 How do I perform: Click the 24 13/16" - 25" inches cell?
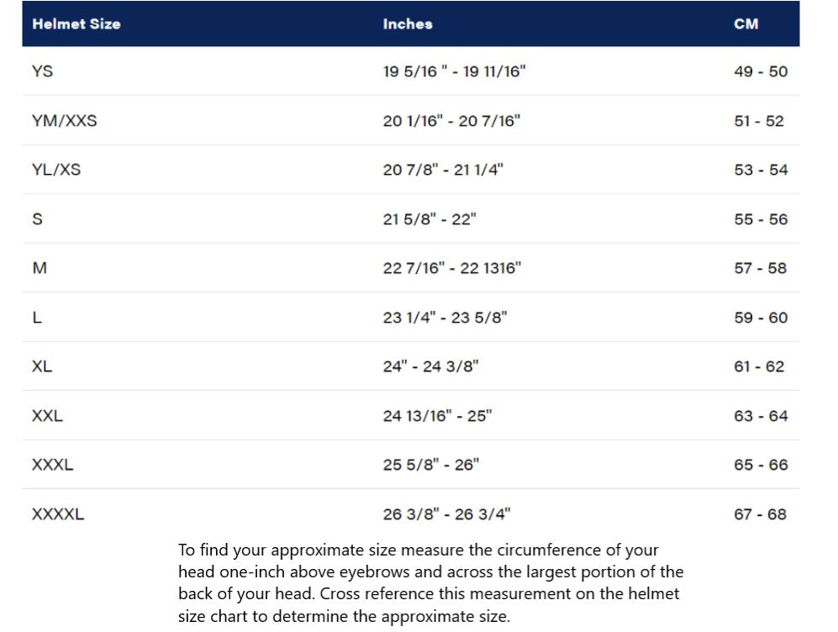pos(437,416)
